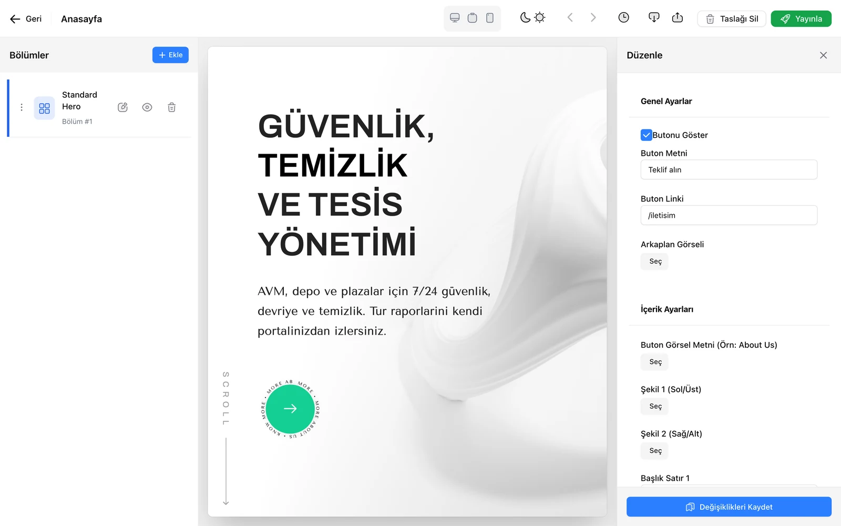This screenshot has width=841, height=526.
Task: Click the redo right chevron
Action: pos(593,18)
